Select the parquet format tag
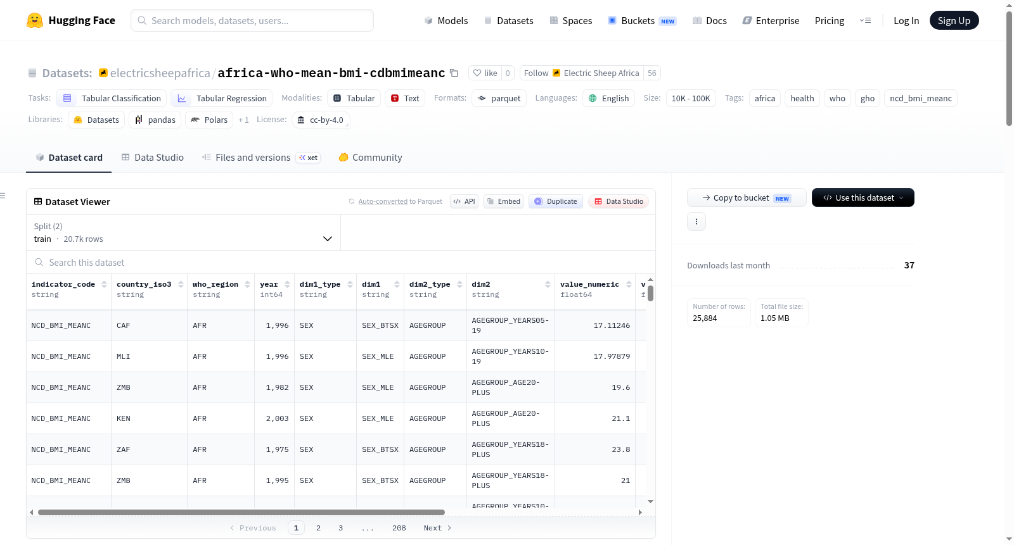Screen dimensions: 1014x545 point(499,98)
